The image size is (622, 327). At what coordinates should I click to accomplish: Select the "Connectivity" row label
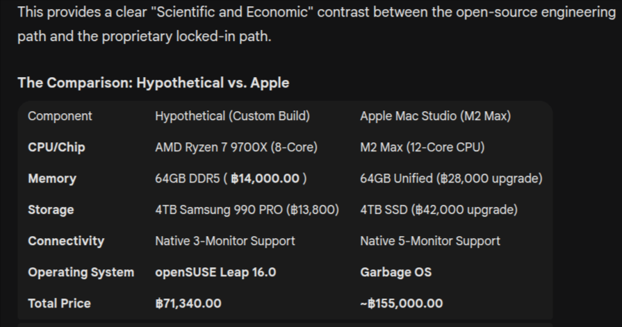66,241
